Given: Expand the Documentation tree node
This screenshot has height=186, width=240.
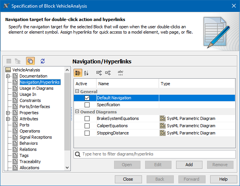Looking at the screenshot, I should [8, 76].
